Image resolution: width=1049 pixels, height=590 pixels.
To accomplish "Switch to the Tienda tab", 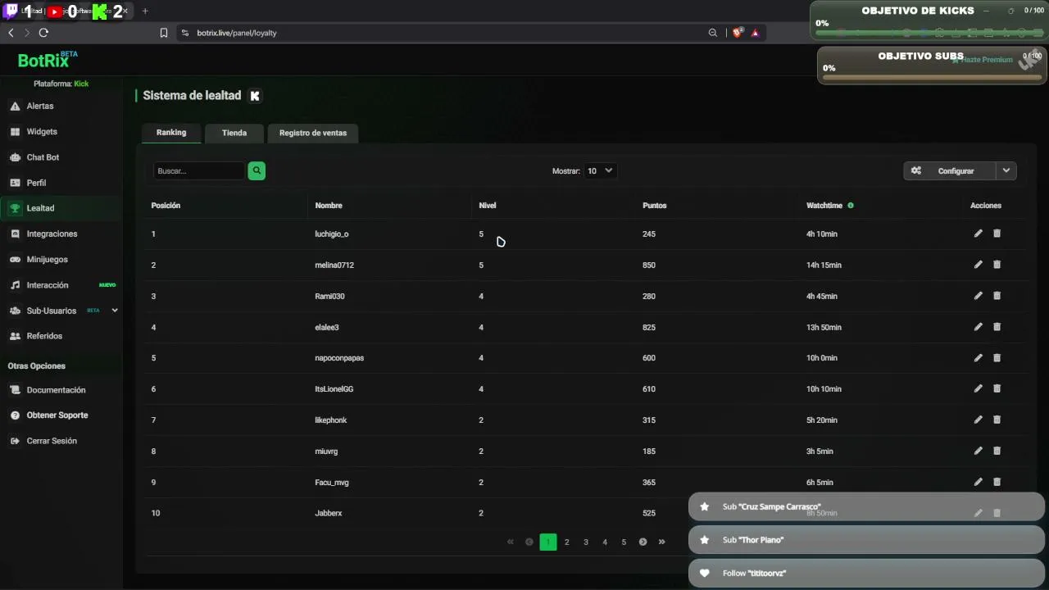I will tap(234, 133).
